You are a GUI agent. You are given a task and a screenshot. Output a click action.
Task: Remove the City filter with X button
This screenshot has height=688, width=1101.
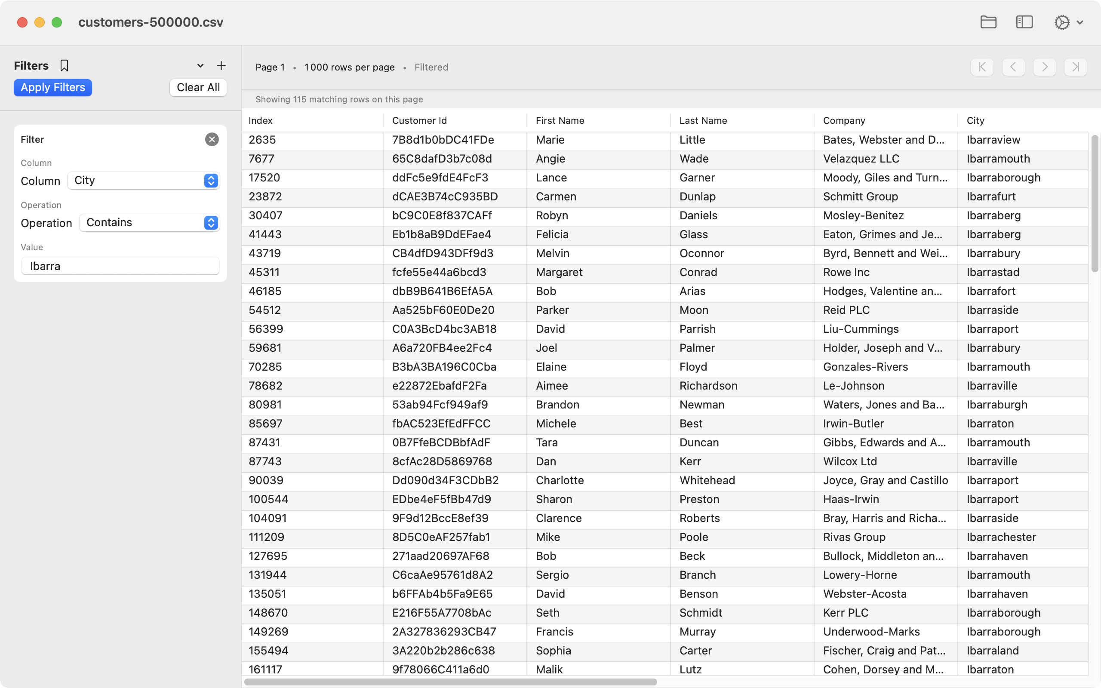tap(212, 139)
